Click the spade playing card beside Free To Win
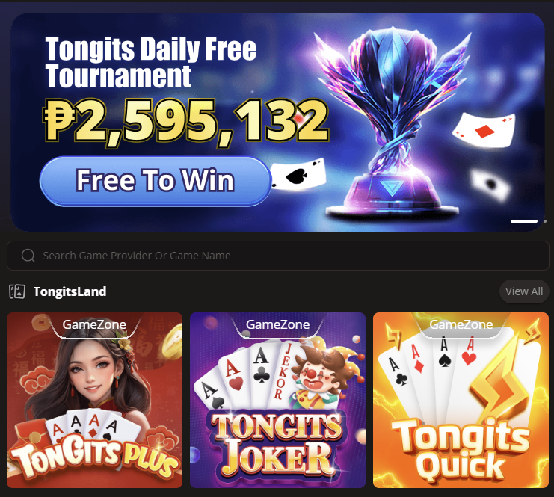This screenshot has width=554, height=497. coord(299,174)
